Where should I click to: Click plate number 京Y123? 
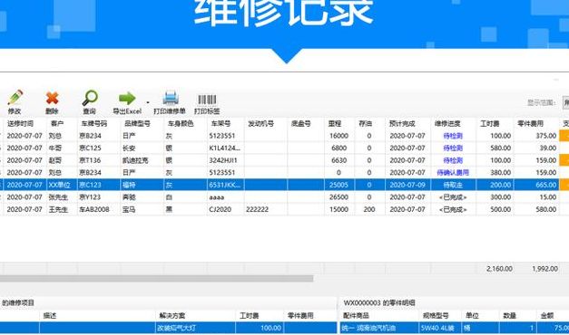[x=90, y=197]
